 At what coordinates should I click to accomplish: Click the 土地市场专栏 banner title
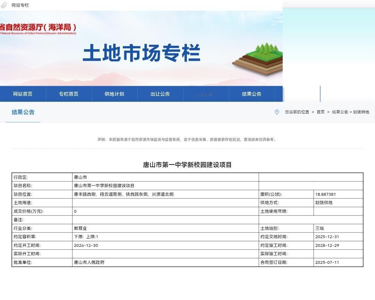point(142,52)
